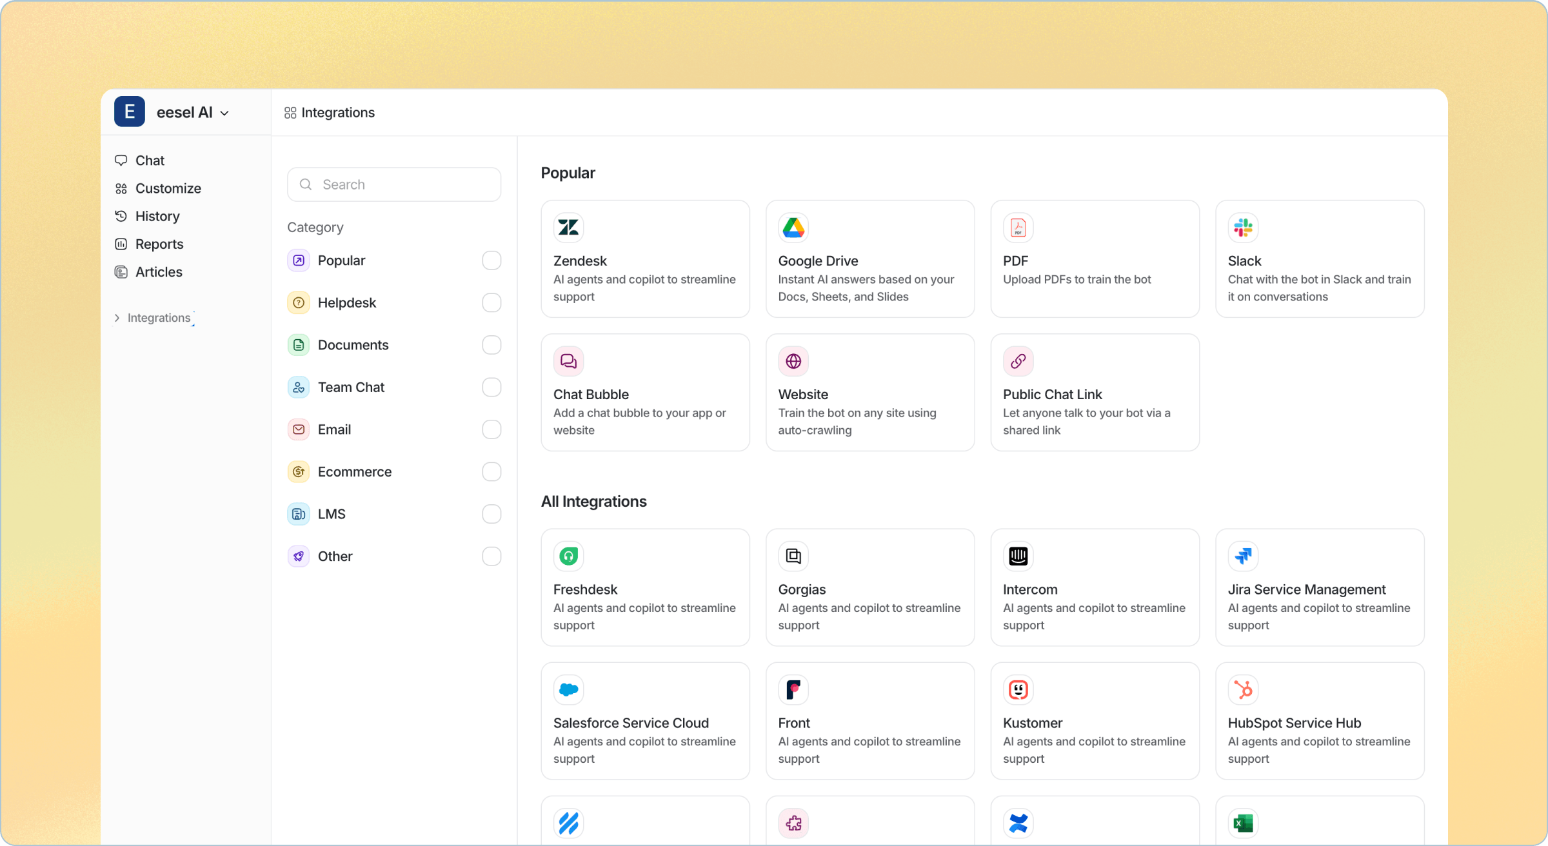Click the Kustomer integration title
The width and height of the screenshot is (1548, 846).
pos(1033,723)
